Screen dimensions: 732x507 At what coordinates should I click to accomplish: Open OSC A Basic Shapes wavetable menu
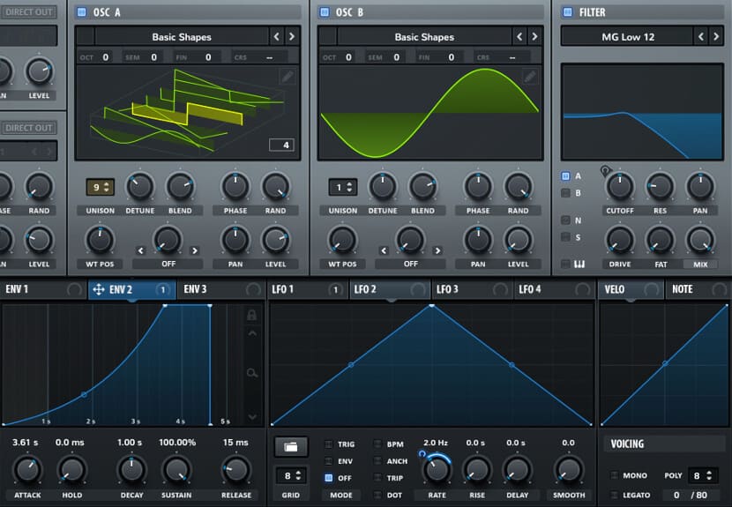tap(182, 37)
